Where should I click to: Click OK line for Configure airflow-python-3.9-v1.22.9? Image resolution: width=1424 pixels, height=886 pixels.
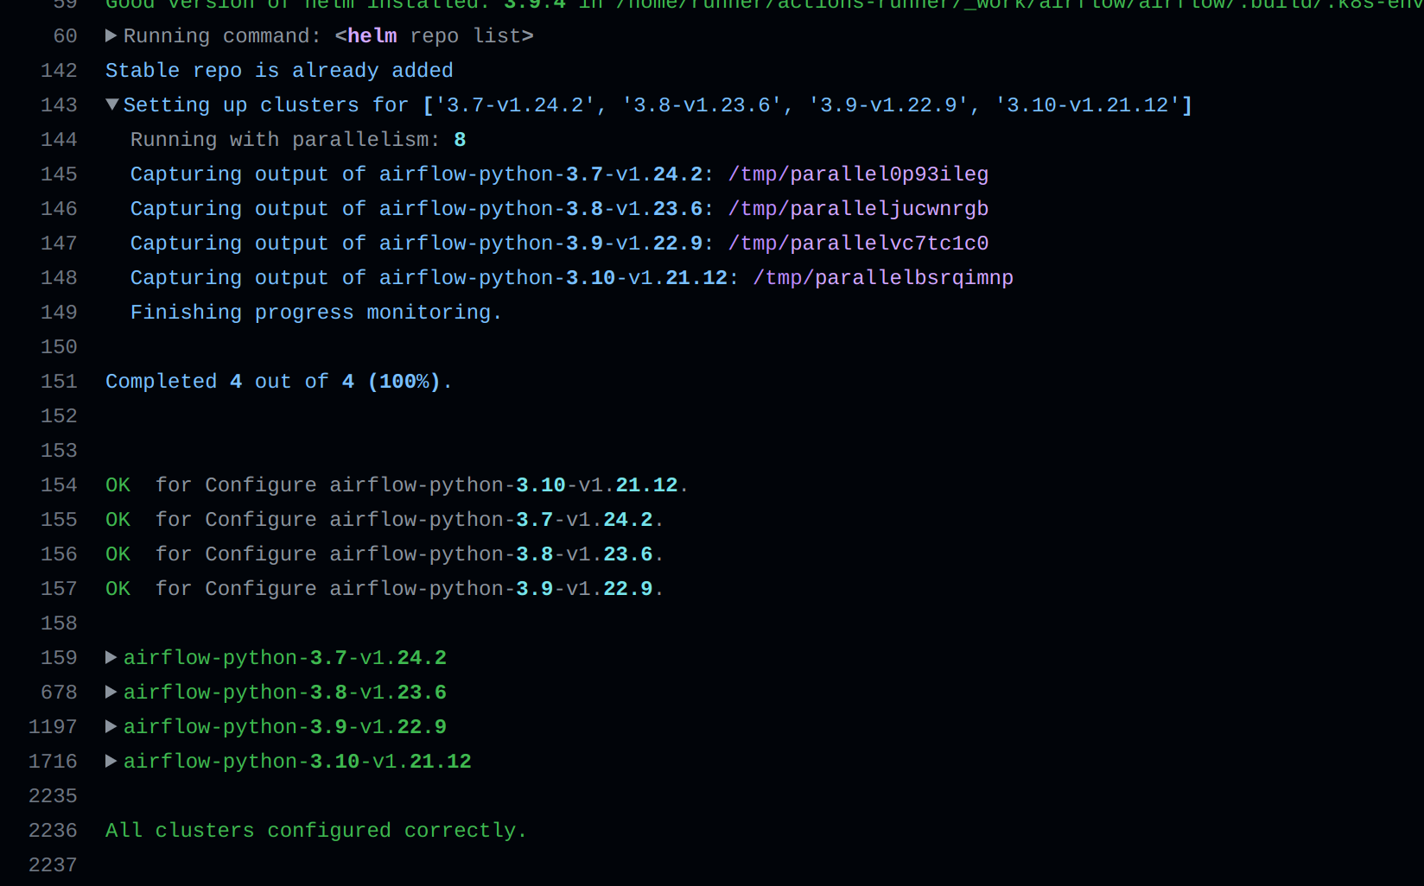[385, 589]
